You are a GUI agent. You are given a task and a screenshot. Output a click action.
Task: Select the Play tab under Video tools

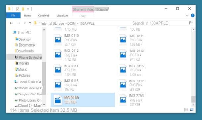(x=82, y=16)
